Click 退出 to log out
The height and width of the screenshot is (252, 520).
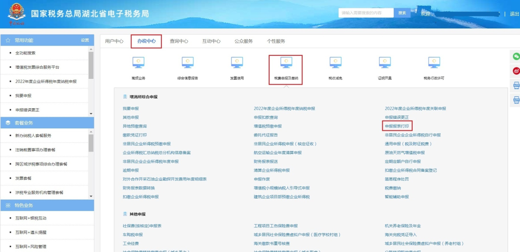[514, 14]
